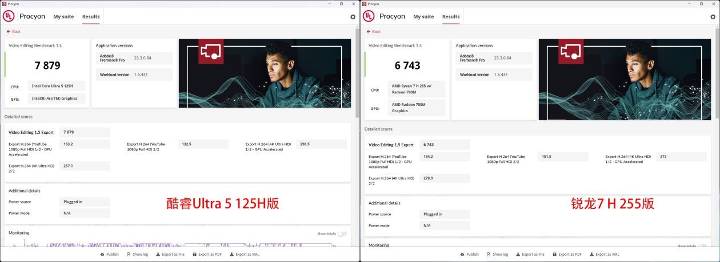Open My suite tab in left window
The image size is (720, 262).
tap(63, 17)
